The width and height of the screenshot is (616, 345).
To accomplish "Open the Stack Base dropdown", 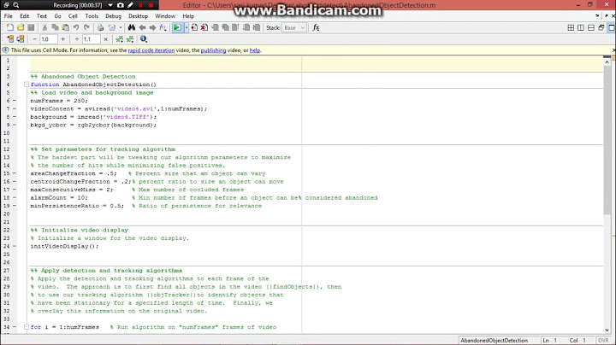I will tap(293, 27).
